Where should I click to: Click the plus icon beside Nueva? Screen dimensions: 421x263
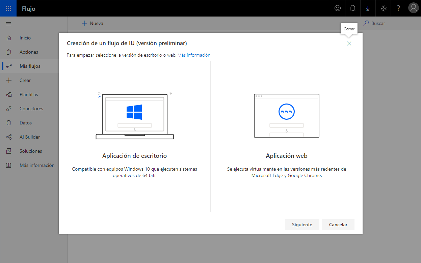[84, 24]
